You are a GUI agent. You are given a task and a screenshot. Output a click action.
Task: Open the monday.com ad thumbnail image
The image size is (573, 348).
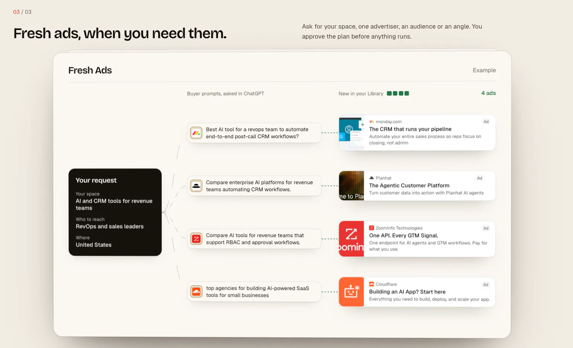pos(352,133)
